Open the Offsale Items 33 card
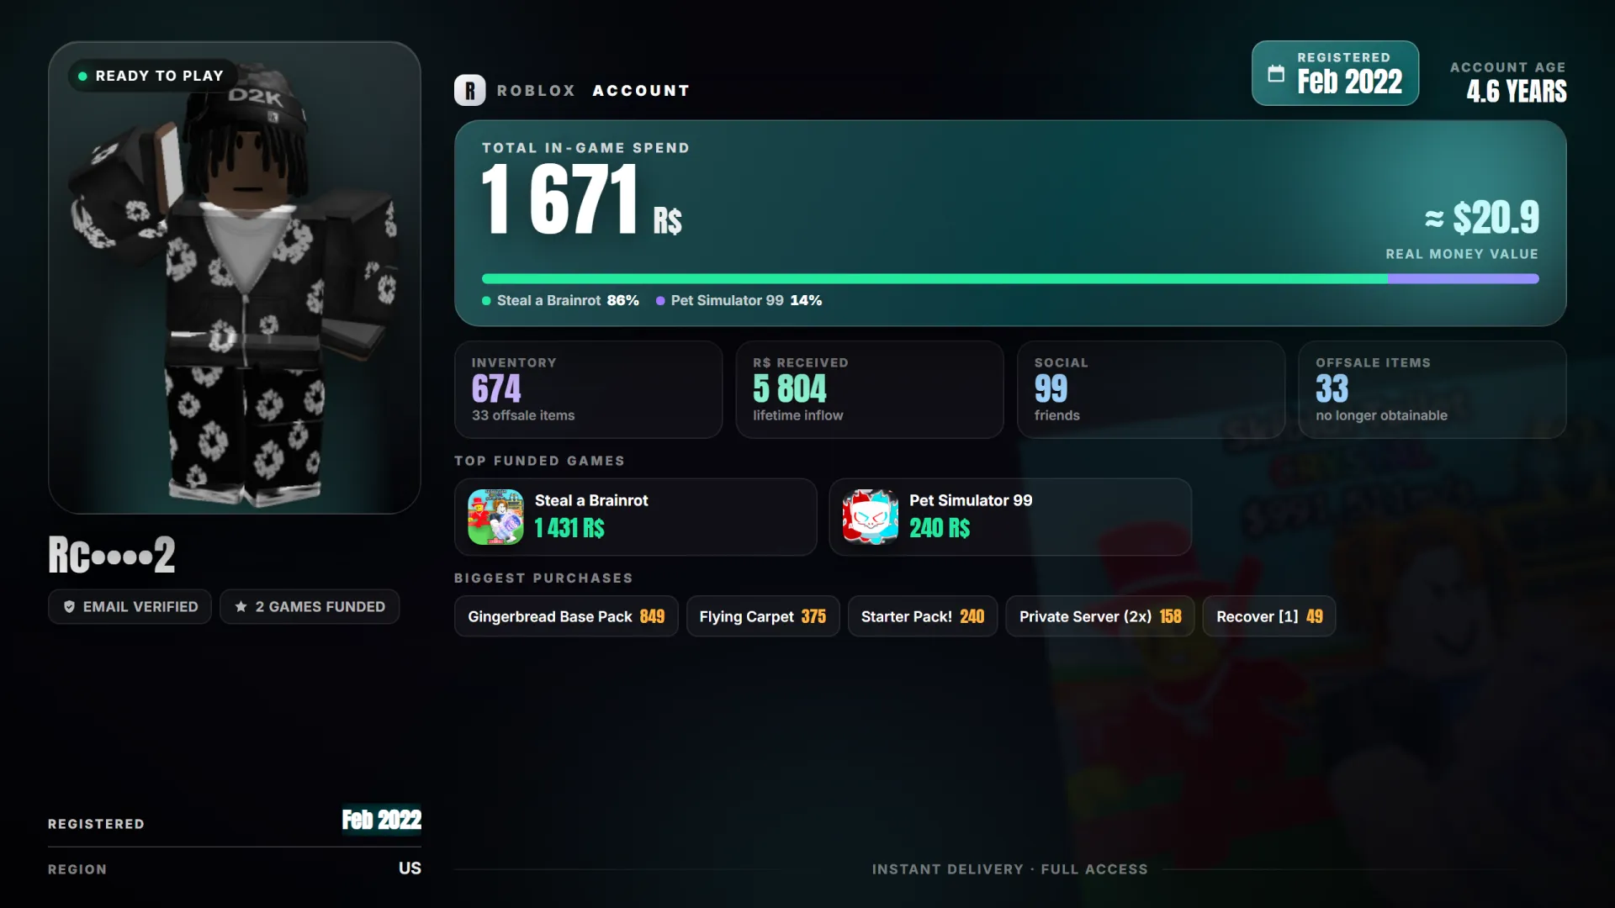Screen dimensions: 1615x908 (1432, 389)
